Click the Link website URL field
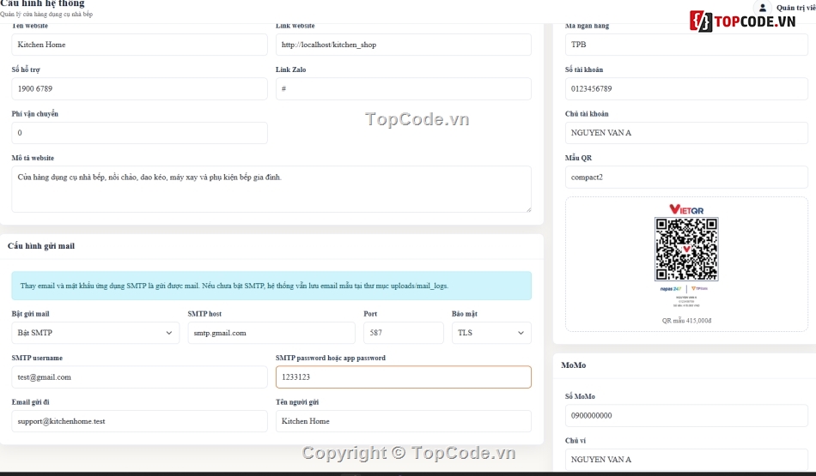Screen dimensions: 816x476 click(x=404, y=45)
